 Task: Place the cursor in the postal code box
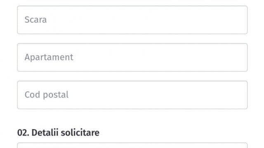pyautogui.click(x=132, y=95)
